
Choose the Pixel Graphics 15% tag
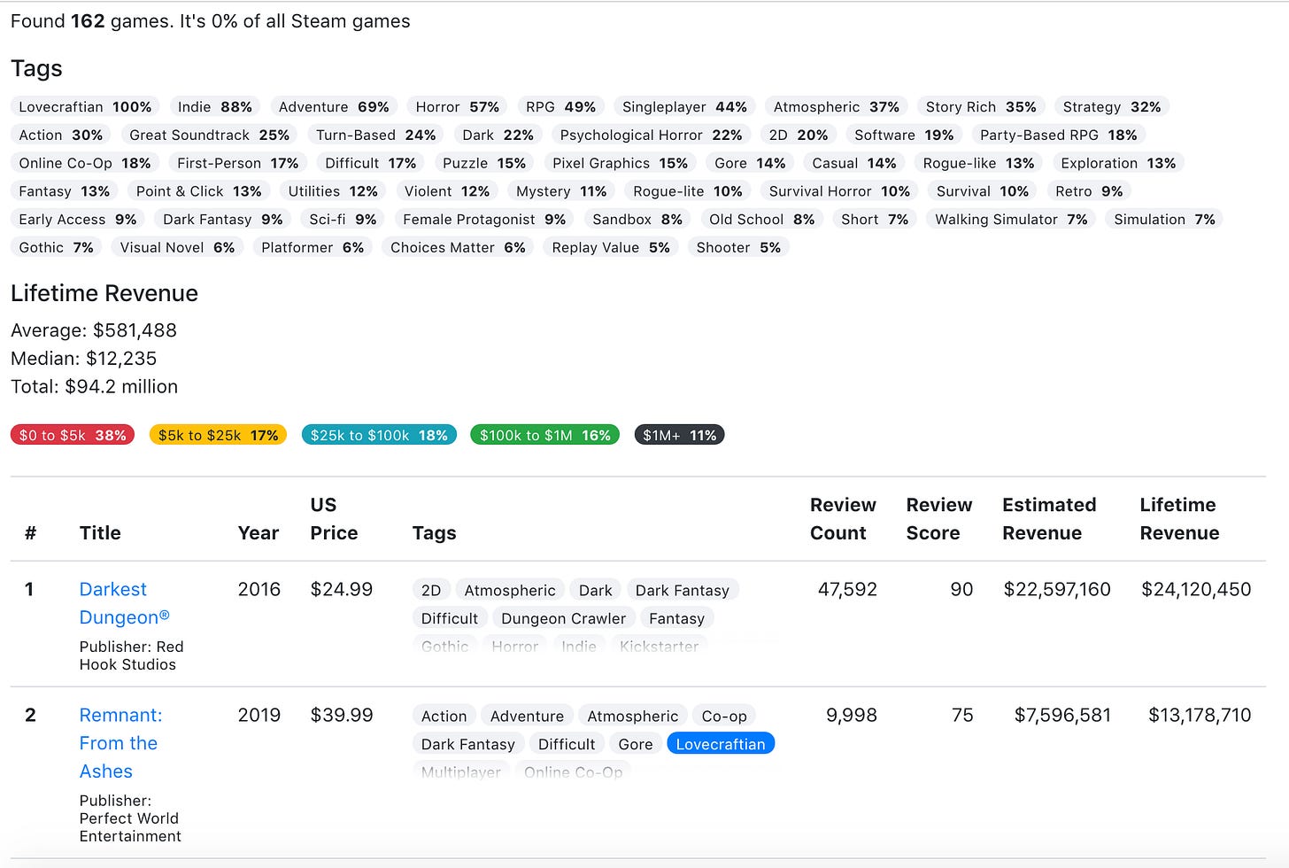pyautogui.click(x=620, y=164)
